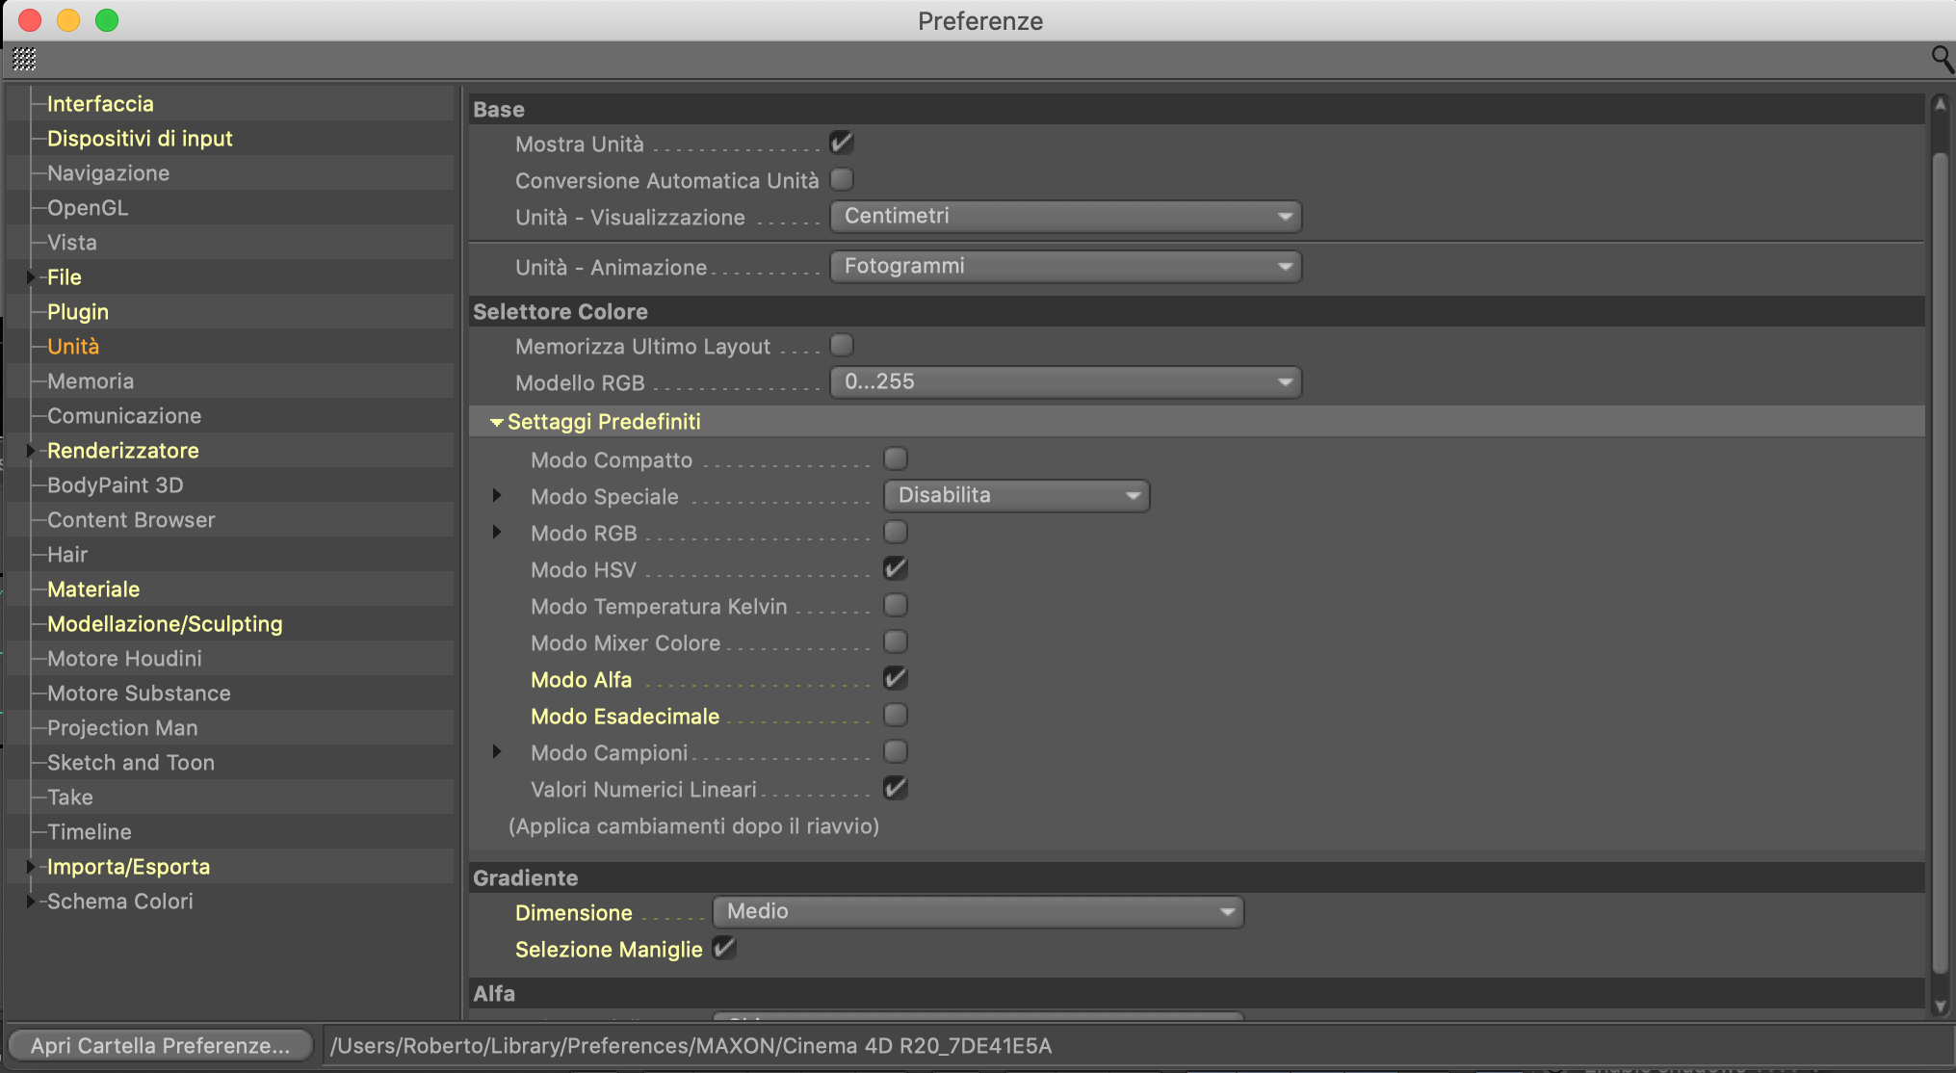
Task: Disable the Modo HSV checkbox
Action: point(895,569)
